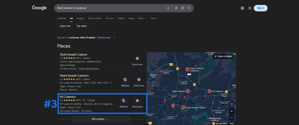Clear the search box text
The height and width of the screenshot is (125, 299).
[x=168, y=8]
